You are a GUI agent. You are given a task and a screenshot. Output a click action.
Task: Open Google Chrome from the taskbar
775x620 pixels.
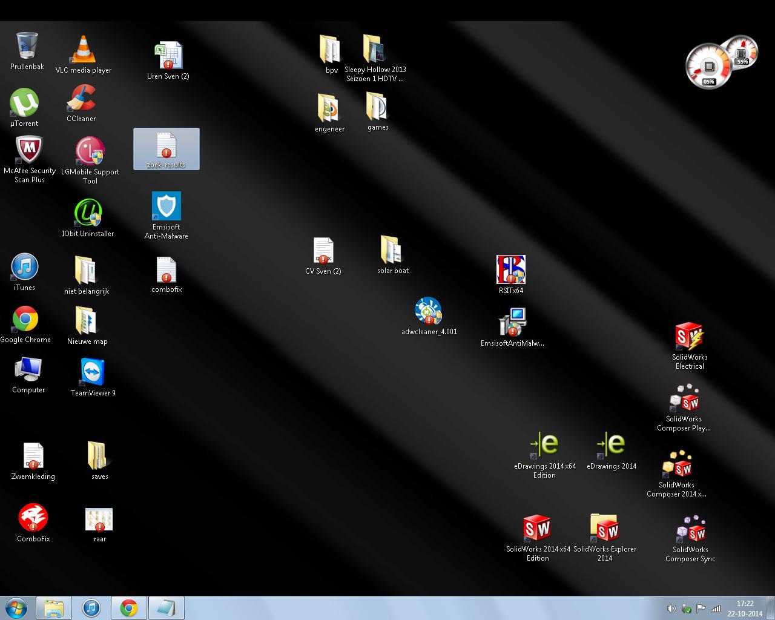pos(129,608)
